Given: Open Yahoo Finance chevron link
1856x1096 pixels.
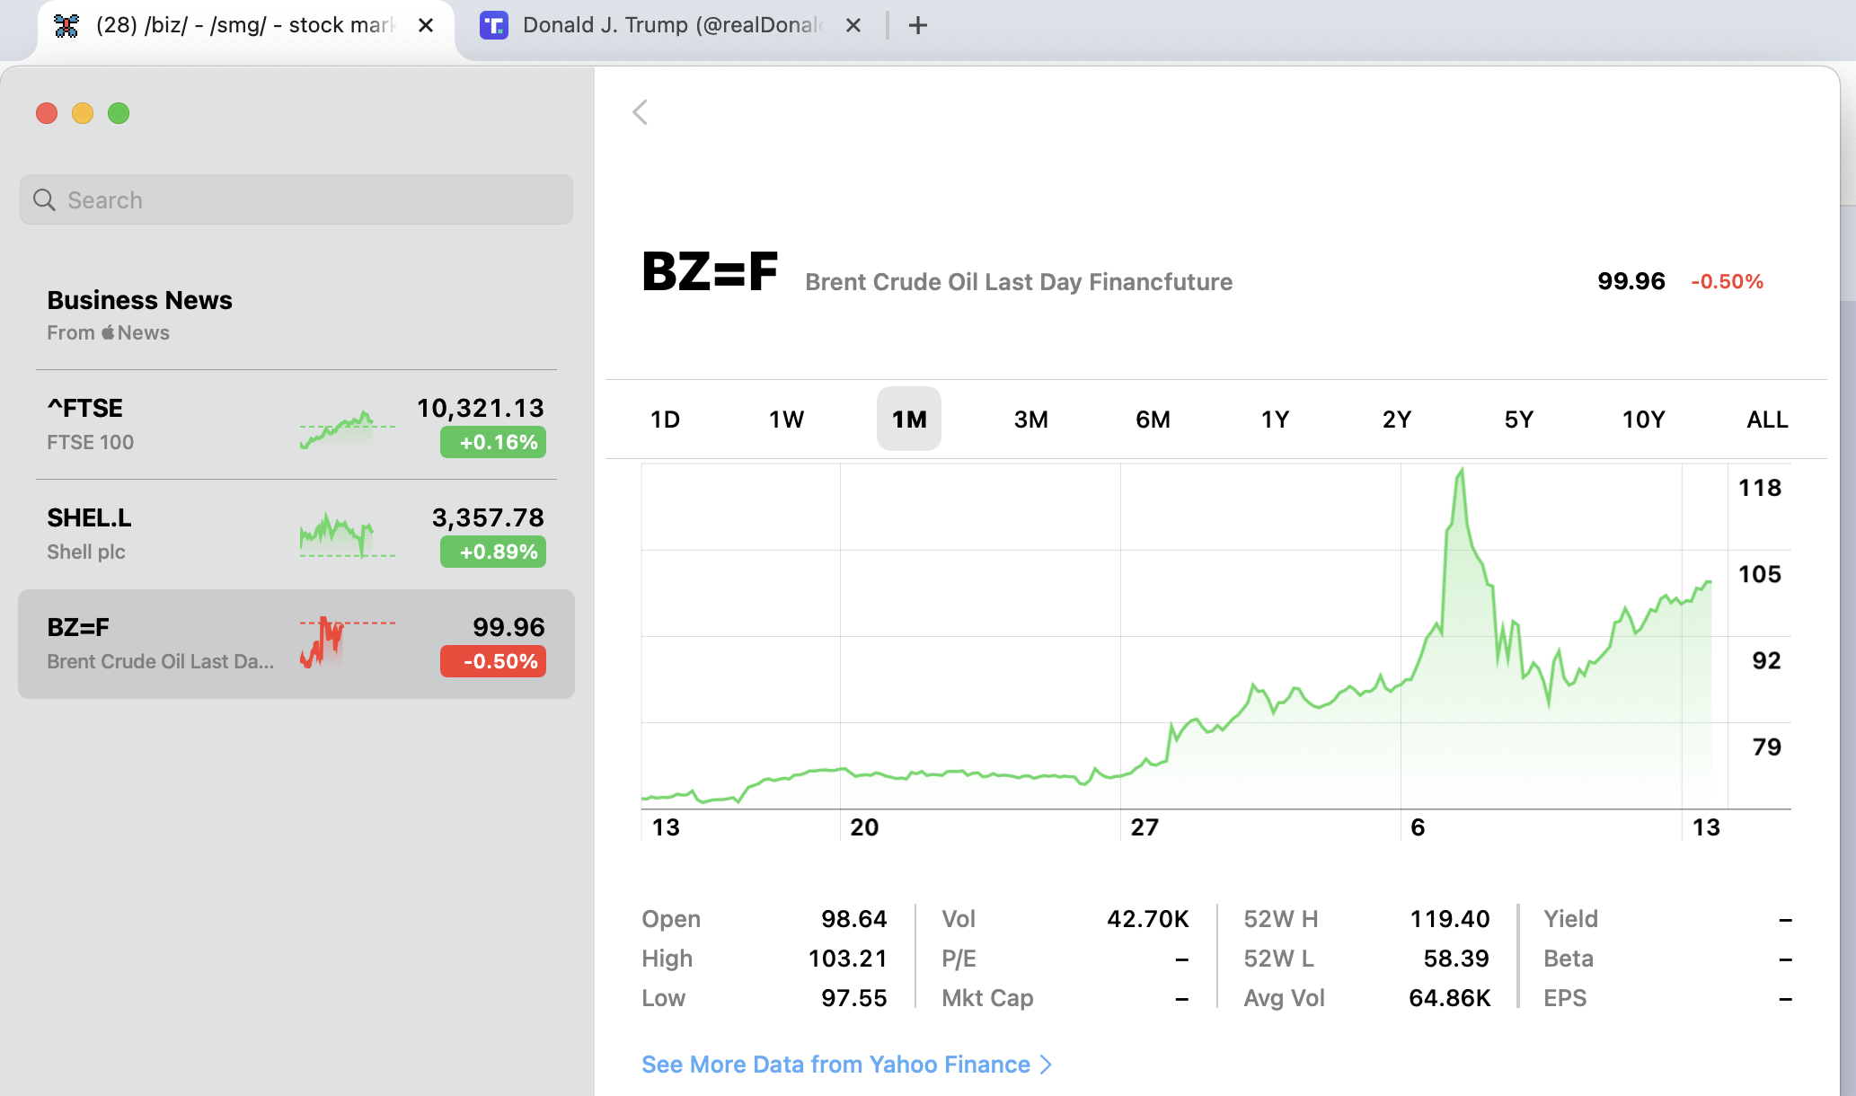Looking at the screenshot, I should point(1046,1065).
